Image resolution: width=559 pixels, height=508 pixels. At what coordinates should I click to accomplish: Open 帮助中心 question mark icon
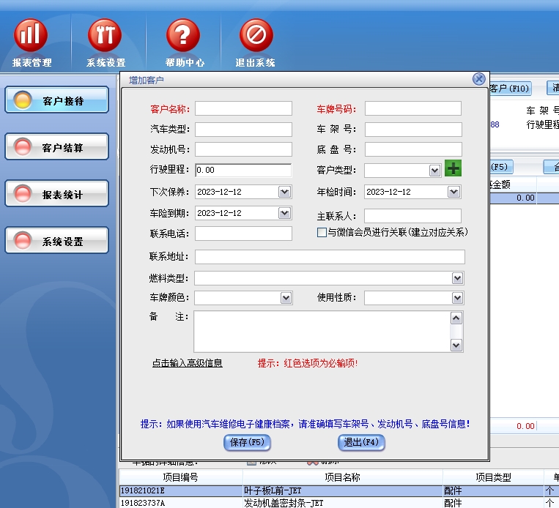pyautogui.click(x=182, y=36)
